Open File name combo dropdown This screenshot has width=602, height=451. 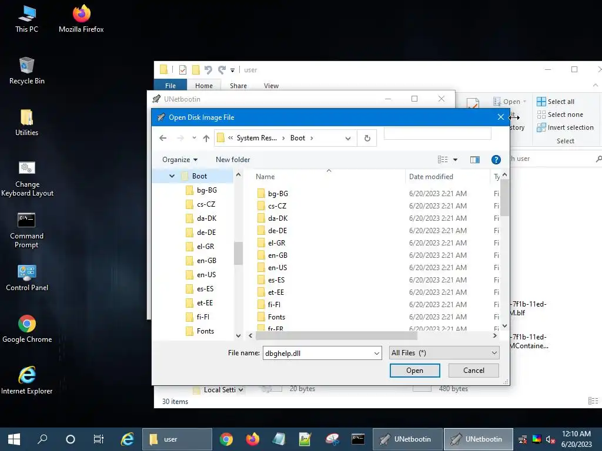pos(377,353)
